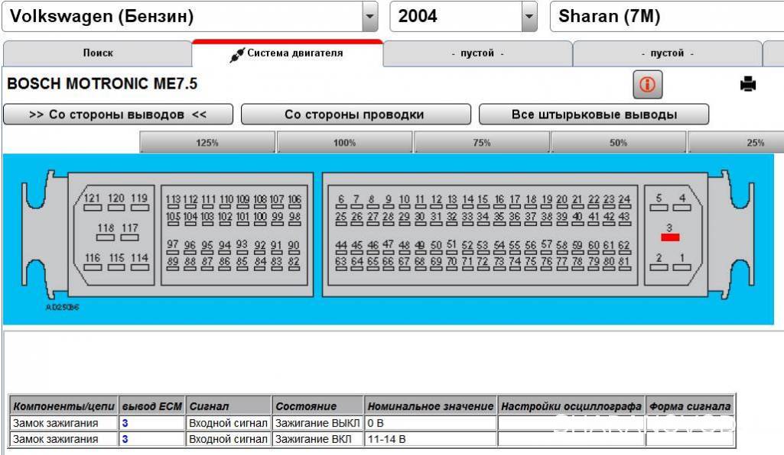Image resolution: width=784 pixels, height=455 pixels.
Task: Click the printer icon
Action: (x=747, y=85)
